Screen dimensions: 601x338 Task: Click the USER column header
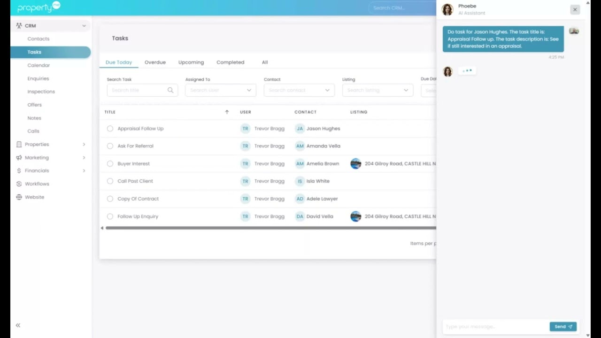click(246, 112)
